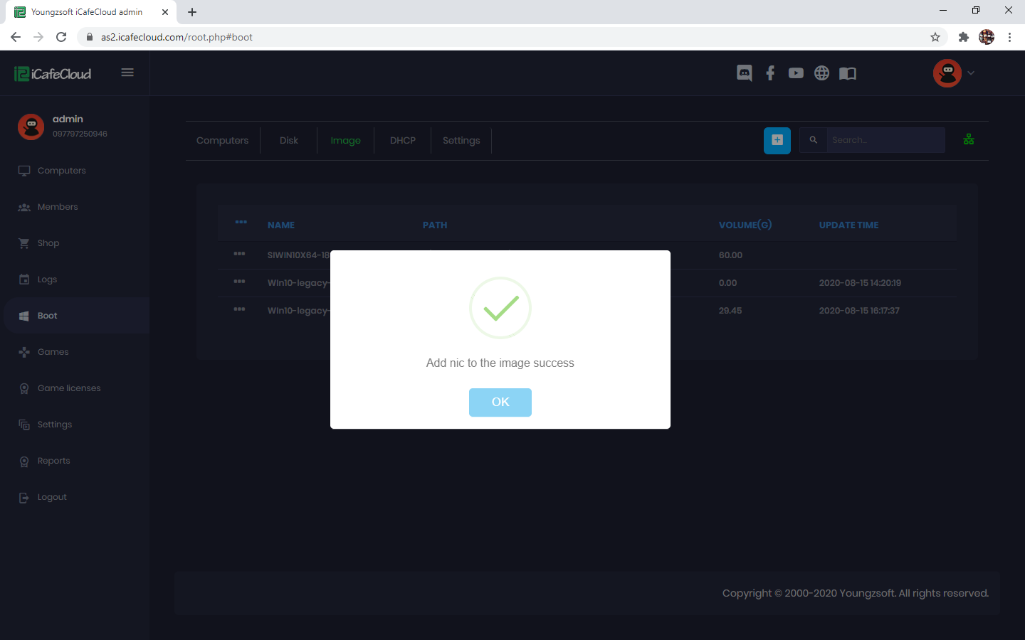Bookmark page with the star icon
The image size is (1025, 640).
coord(935,37)
